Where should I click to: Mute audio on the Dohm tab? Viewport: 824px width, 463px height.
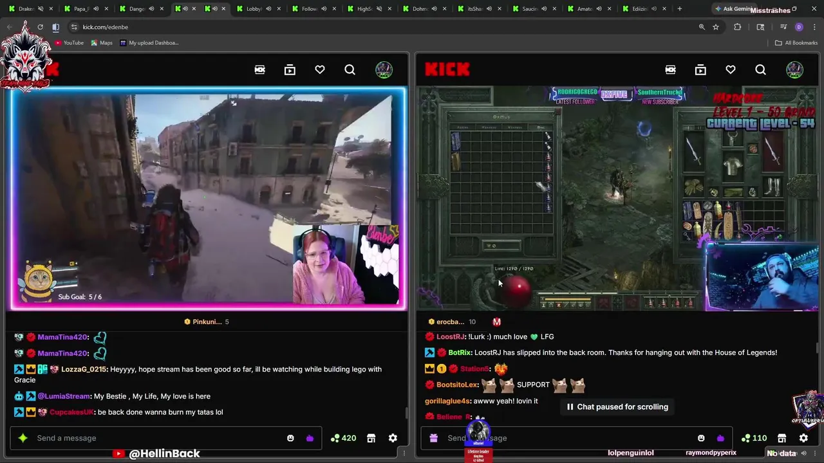(434, 8)
